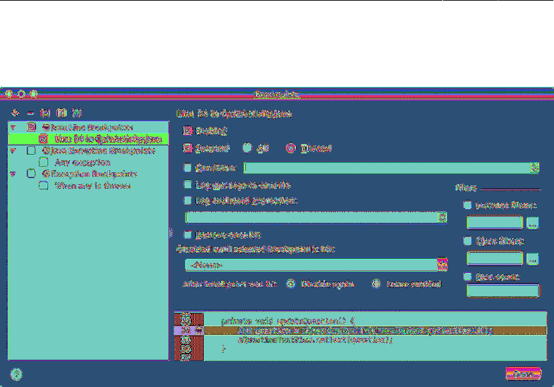Enable Remove once hit checkbox

[x=188, y=235]
